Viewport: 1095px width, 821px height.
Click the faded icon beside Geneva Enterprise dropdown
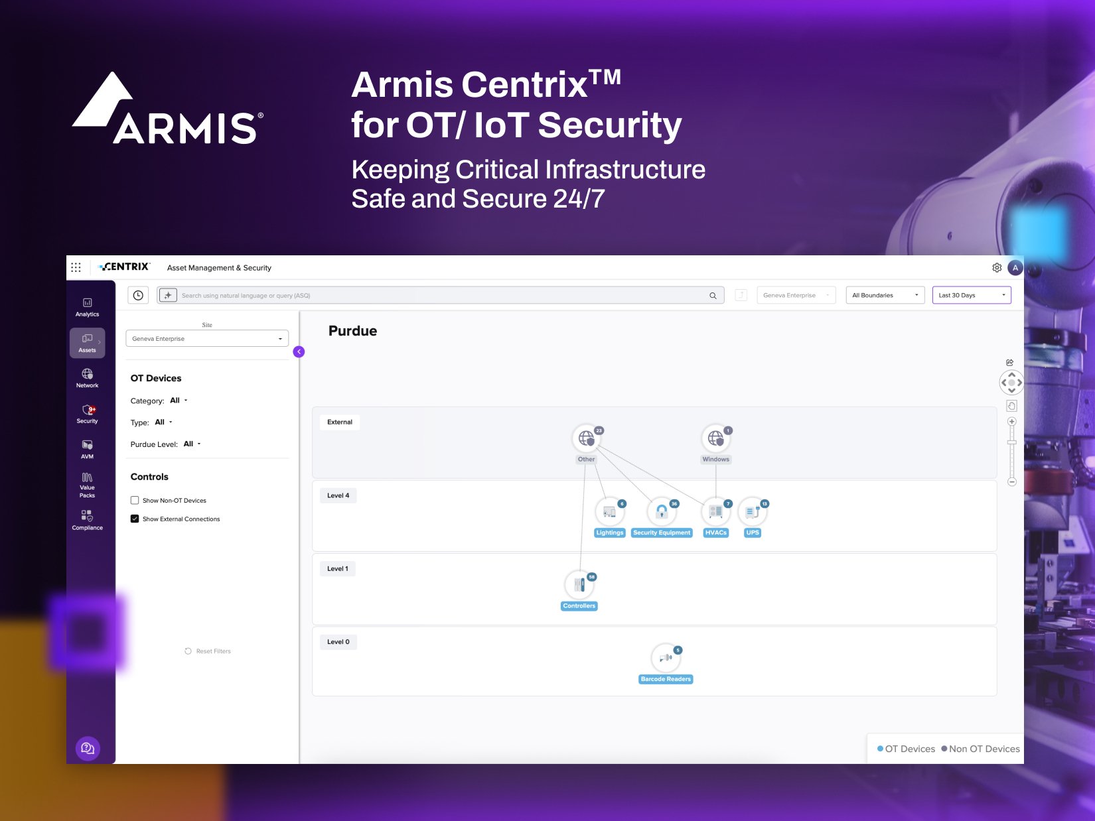(x=741, y=295)
